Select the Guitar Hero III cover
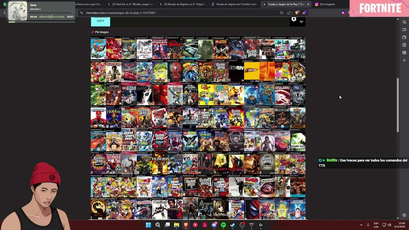The height and width of the screenshot is (230, 409). (144, 117)
